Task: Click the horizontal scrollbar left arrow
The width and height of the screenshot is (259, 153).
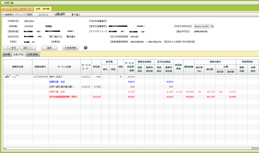Action: coord(4,148)
